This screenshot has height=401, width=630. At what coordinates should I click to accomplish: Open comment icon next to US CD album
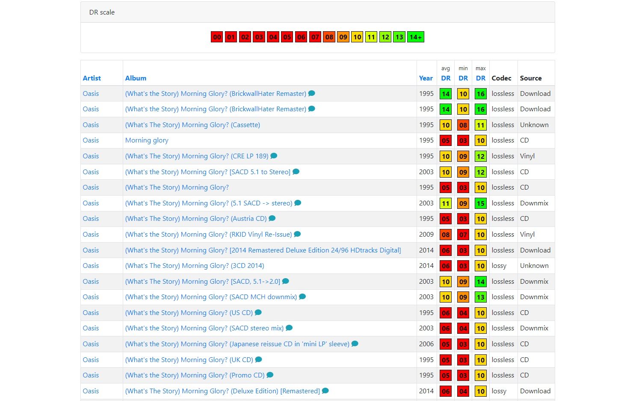(258, 312)
